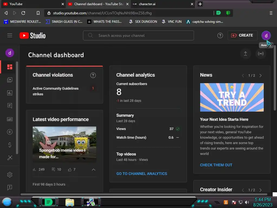This screenshot has width=277, height=208.
Task: Switch to the character.ai browser tab
Action: point(163,4)
